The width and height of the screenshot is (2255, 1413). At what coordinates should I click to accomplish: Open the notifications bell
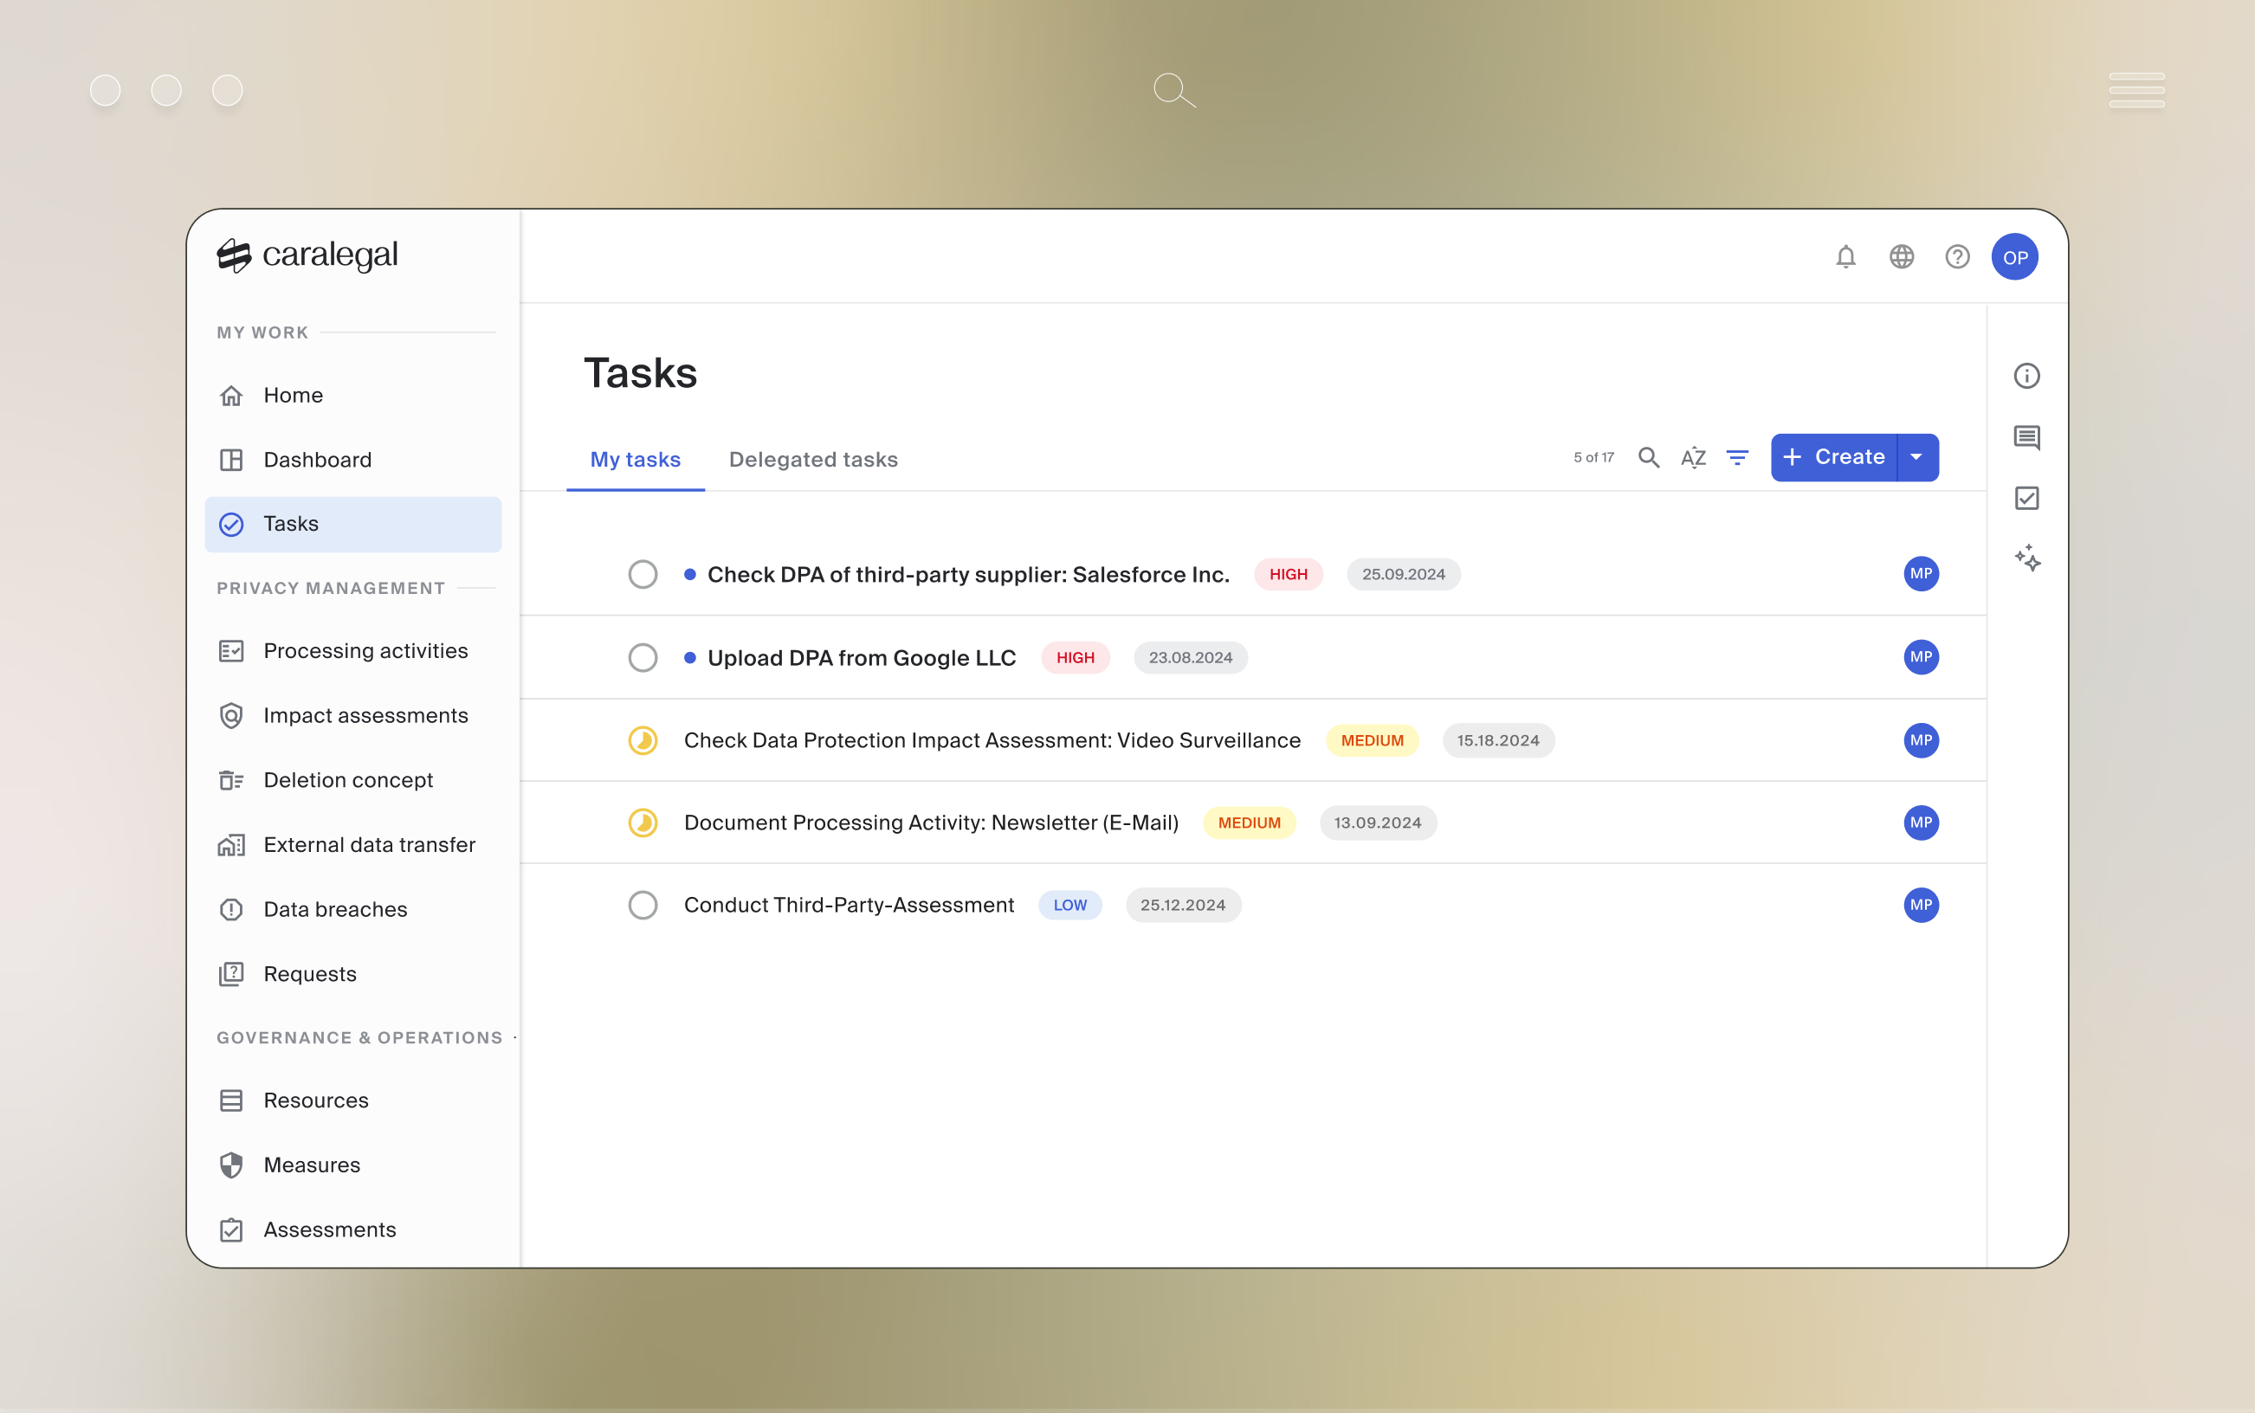[1845, 257]
